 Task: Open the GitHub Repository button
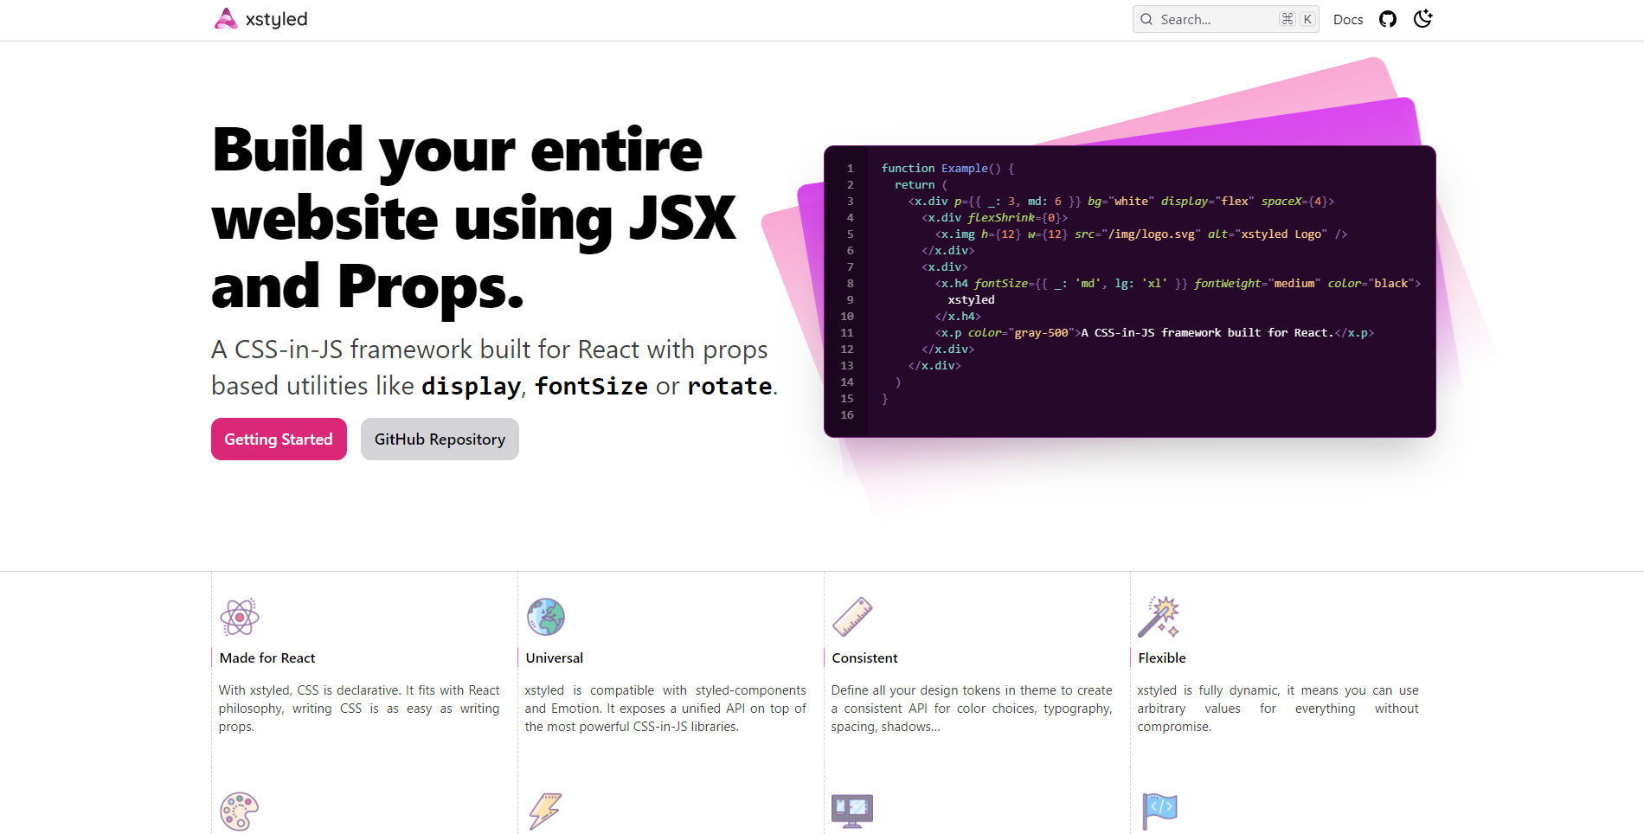(x=440, y=439)
